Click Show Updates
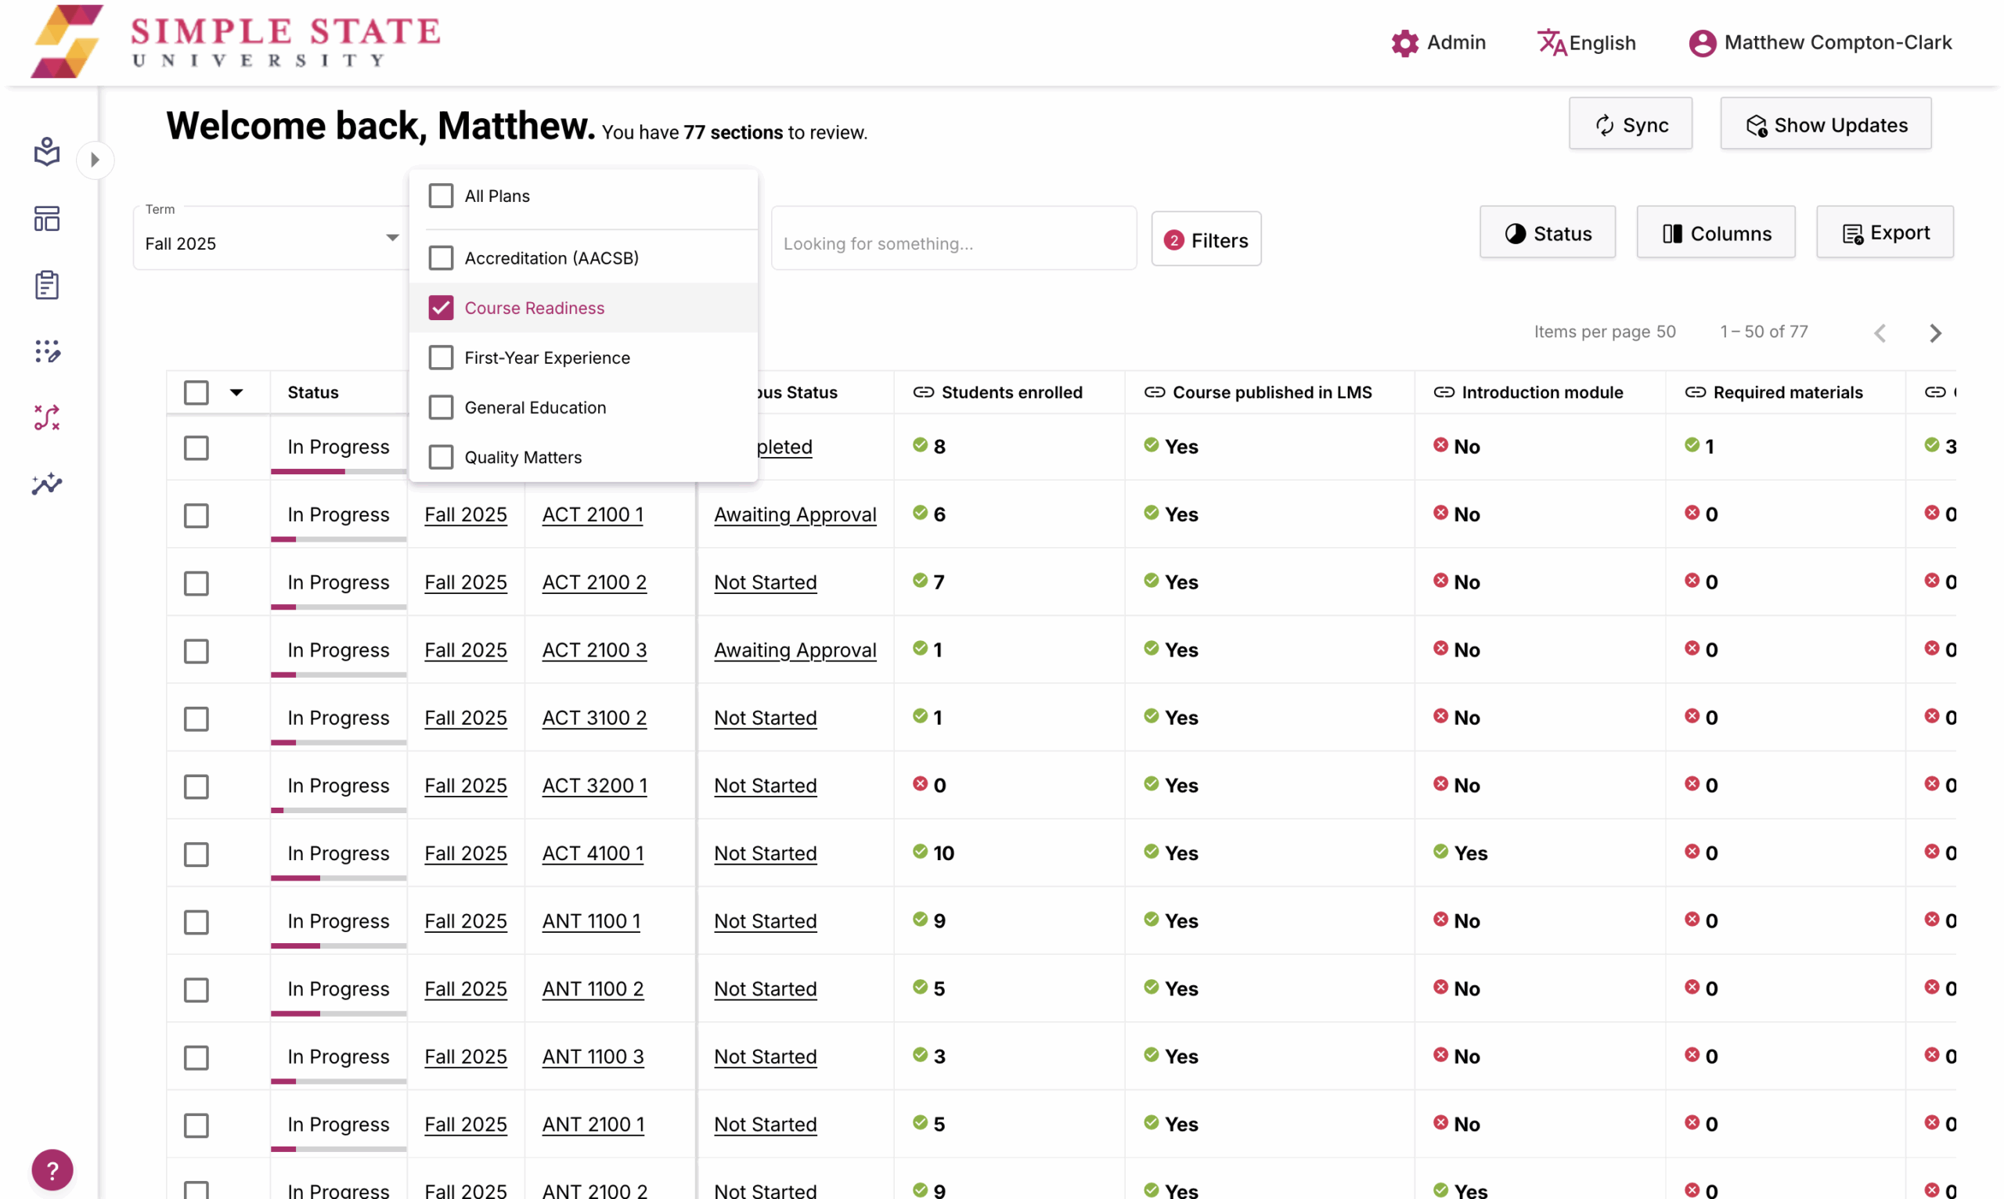The image size is (2004, 1199). tap(1826, 124)
